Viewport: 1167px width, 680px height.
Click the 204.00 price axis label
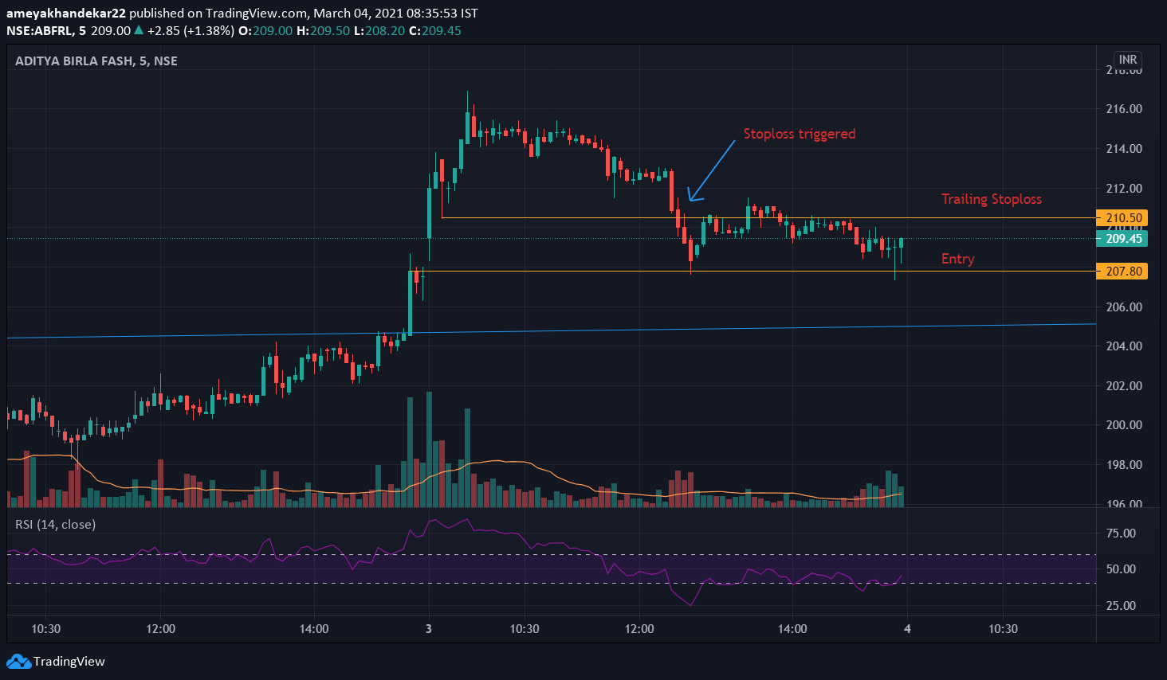[1124, 346]
